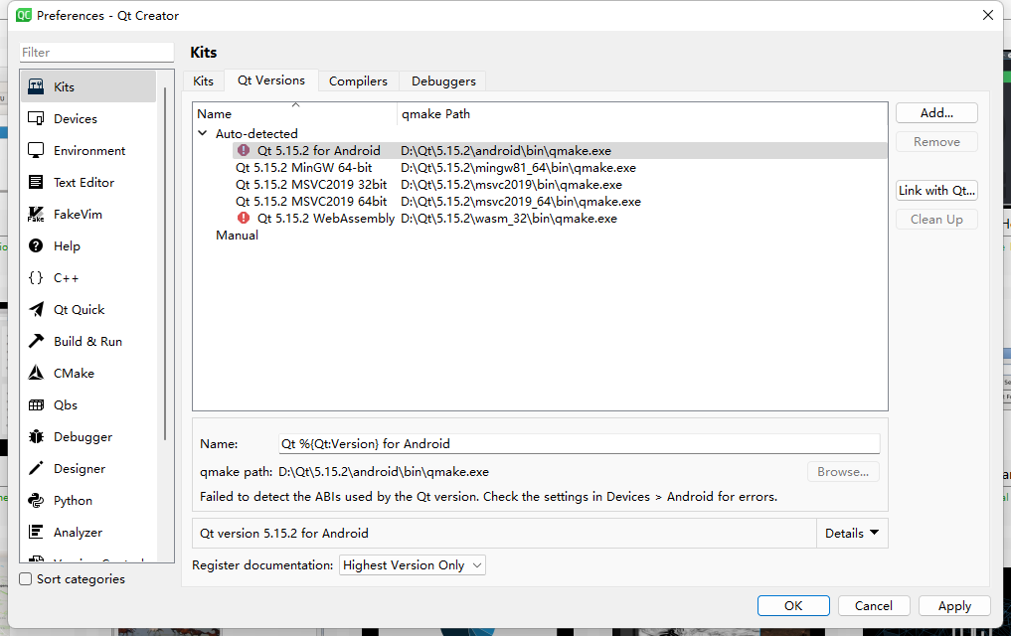Click the Qt Creator logo in title bar

24,15
